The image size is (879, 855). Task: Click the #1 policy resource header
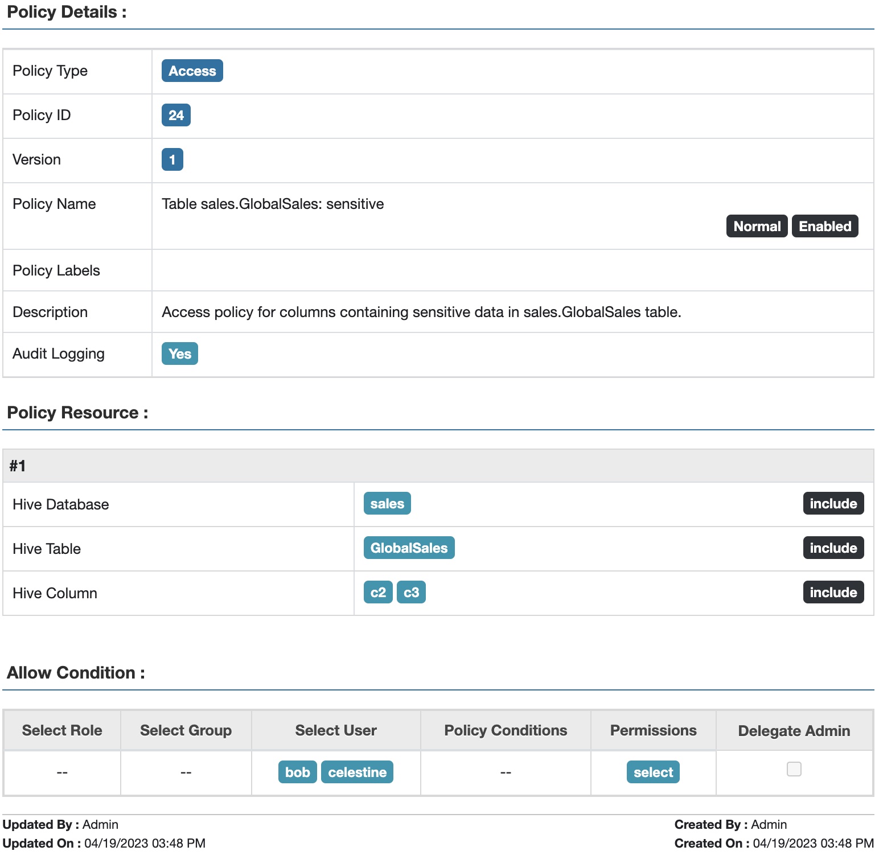coord(18,466)
